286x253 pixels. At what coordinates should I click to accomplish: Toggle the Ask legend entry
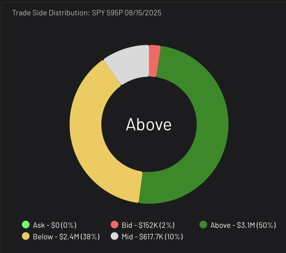click(49, 225)
